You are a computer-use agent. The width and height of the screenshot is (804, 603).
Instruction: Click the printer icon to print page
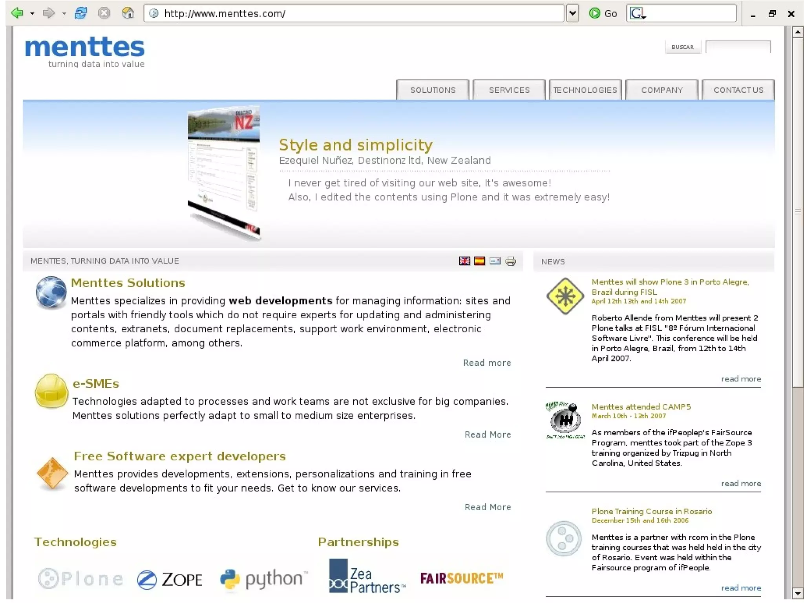(x=510, y=261)
